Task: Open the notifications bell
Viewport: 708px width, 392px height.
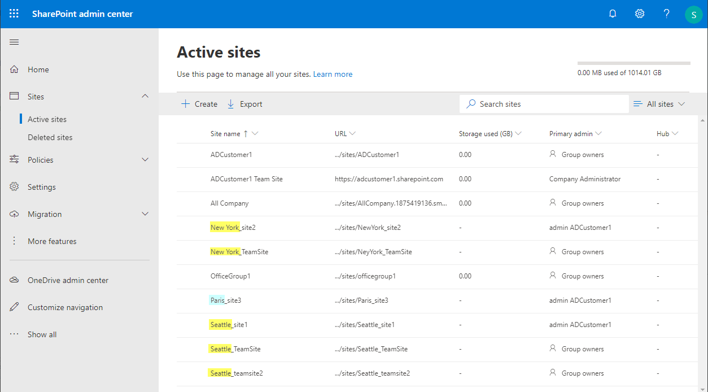Action: click(613, 14)
